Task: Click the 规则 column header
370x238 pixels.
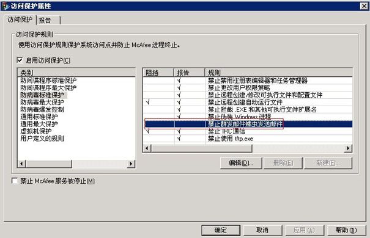Action: tap(279, 73)
